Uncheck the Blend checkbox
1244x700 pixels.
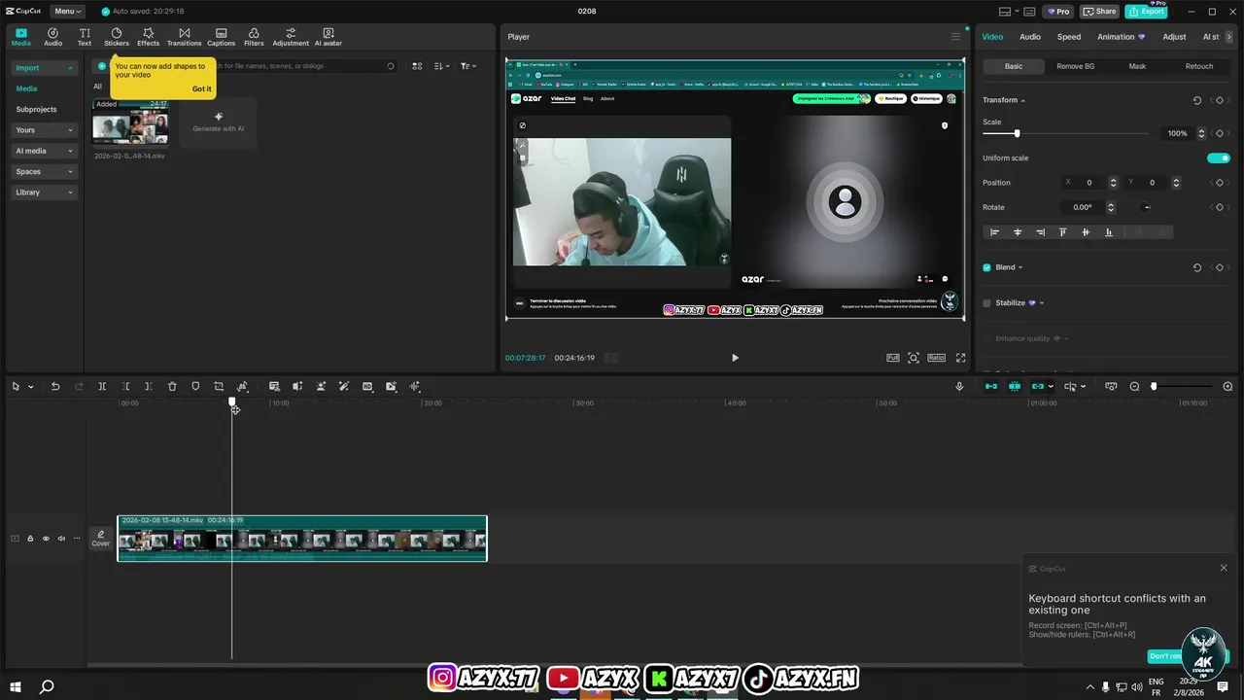coord(986,267)
